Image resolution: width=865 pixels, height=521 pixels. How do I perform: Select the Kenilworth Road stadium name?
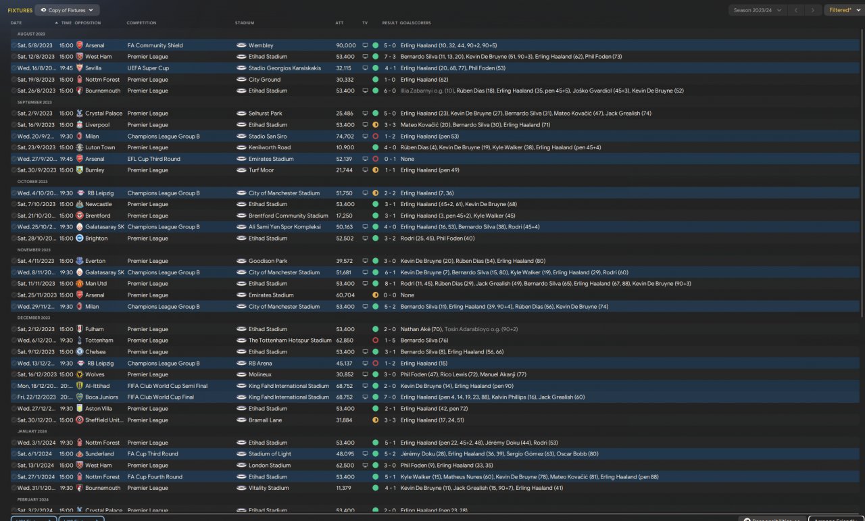click(x=270, y=147)
